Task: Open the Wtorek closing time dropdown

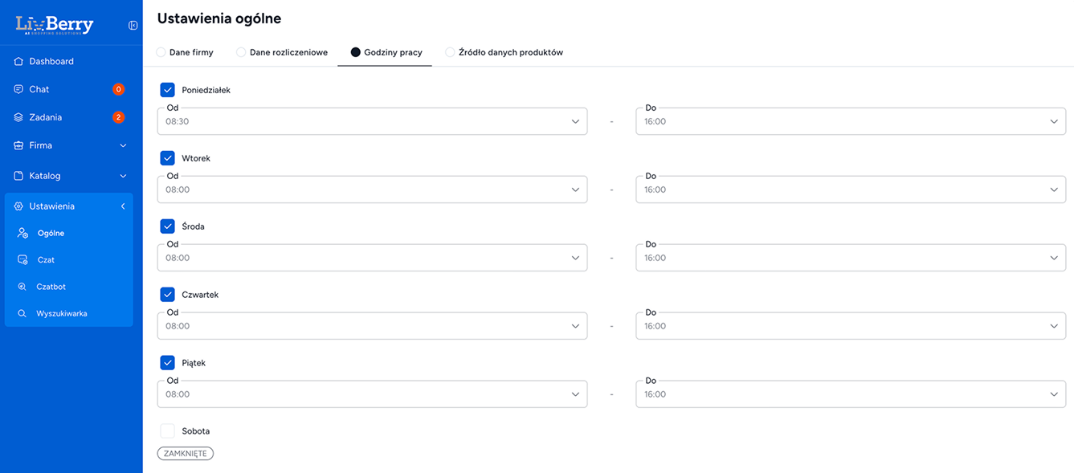Action: pos(850,190)
